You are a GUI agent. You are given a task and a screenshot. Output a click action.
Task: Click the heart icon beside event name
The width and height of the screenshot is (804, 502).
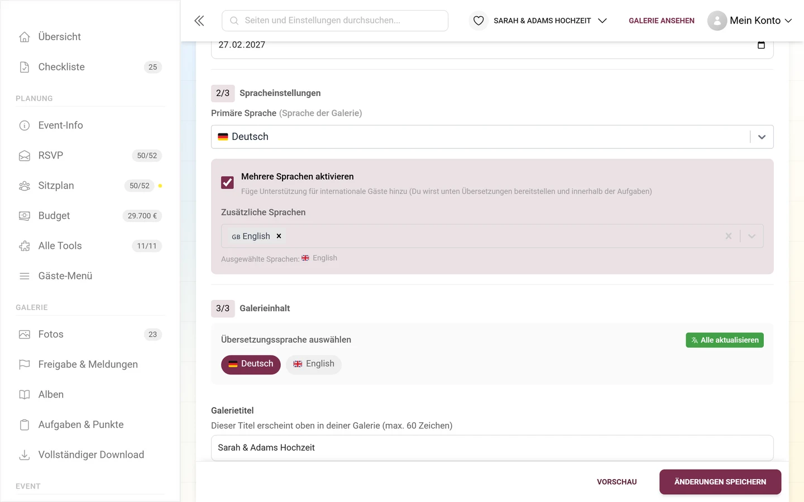point(478,21)
